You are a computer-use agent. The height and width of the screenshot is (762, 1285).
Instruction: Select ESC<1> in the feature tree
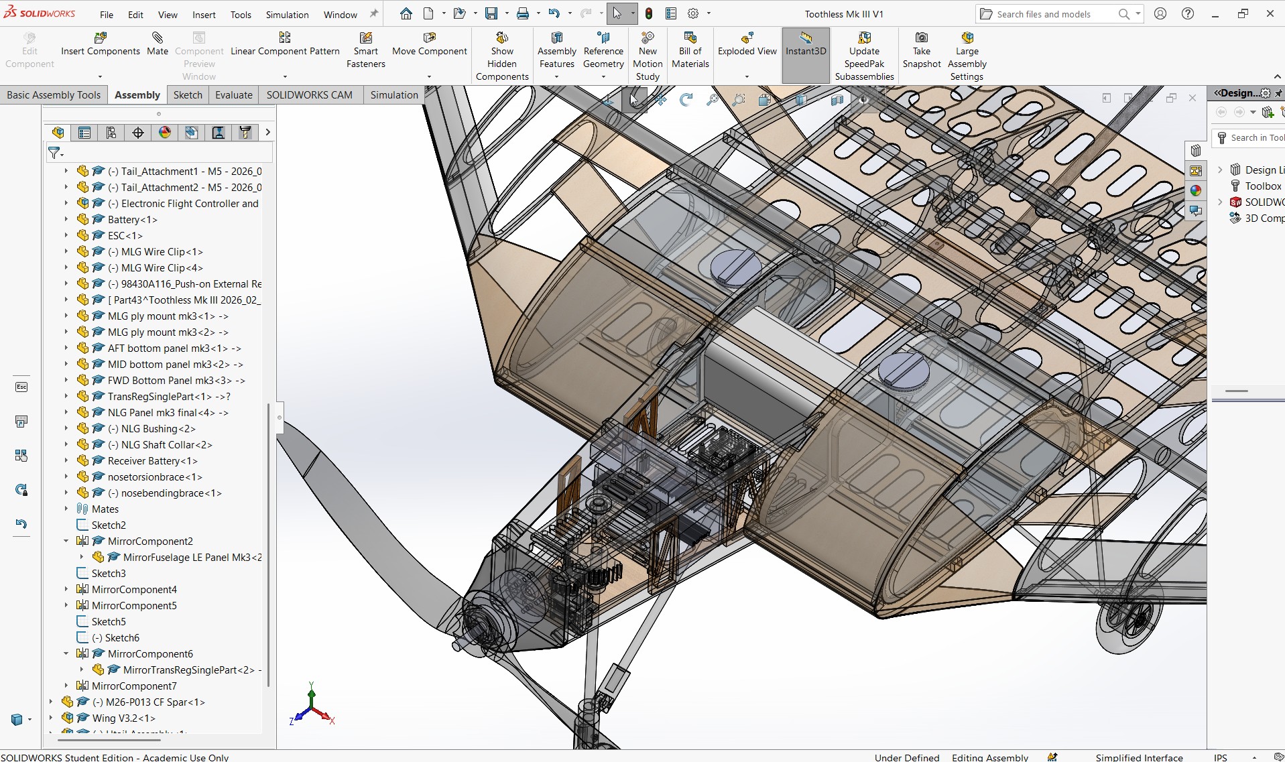coord(125,235)
